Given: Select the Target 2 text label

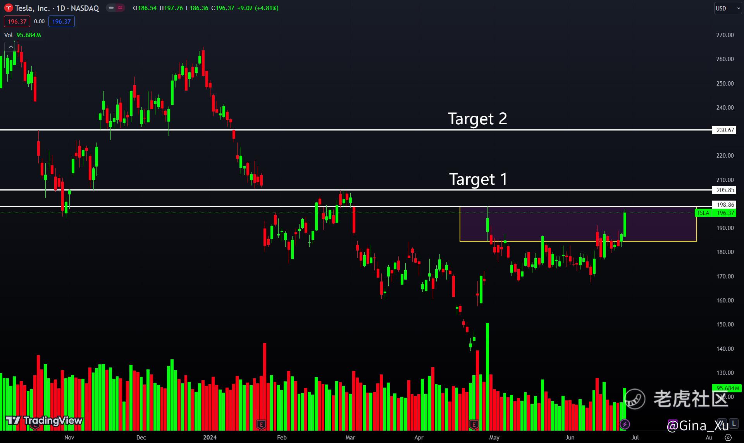Looking at the screenshot, I should (x=477, y=118).
